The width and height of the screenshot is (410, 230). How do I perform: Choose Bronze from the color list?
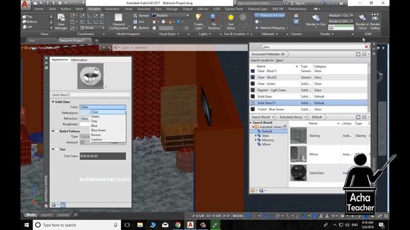tap(95, 135)
